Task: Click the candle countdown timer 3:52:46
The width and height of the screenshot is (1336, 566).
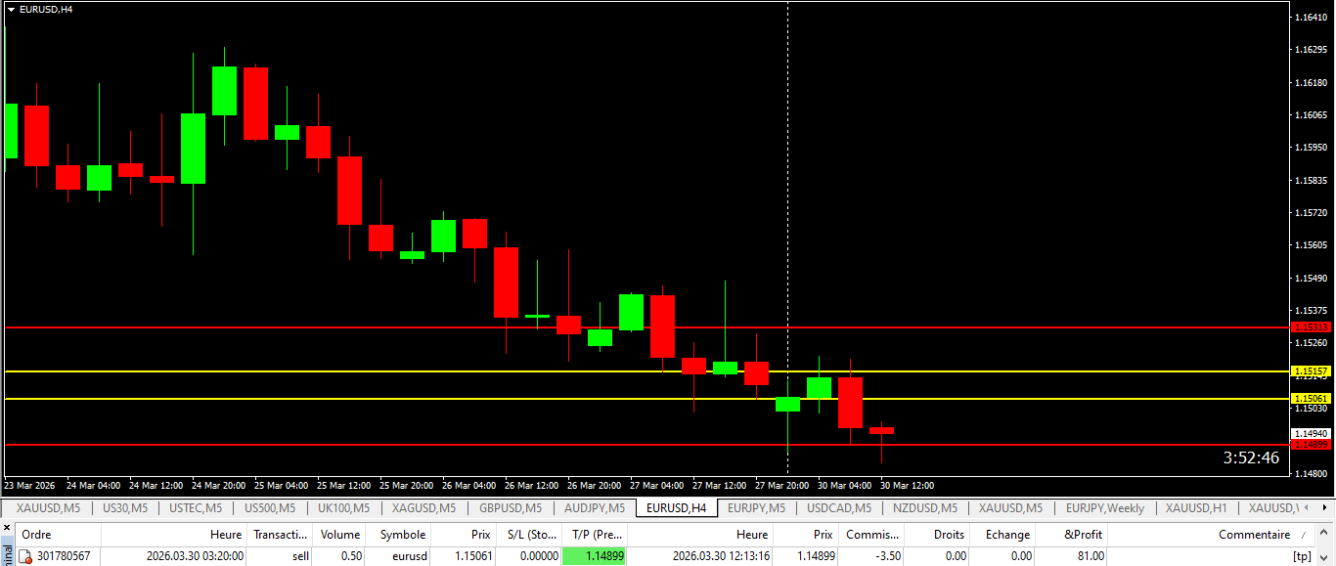Action: (x=1251, y=458)
